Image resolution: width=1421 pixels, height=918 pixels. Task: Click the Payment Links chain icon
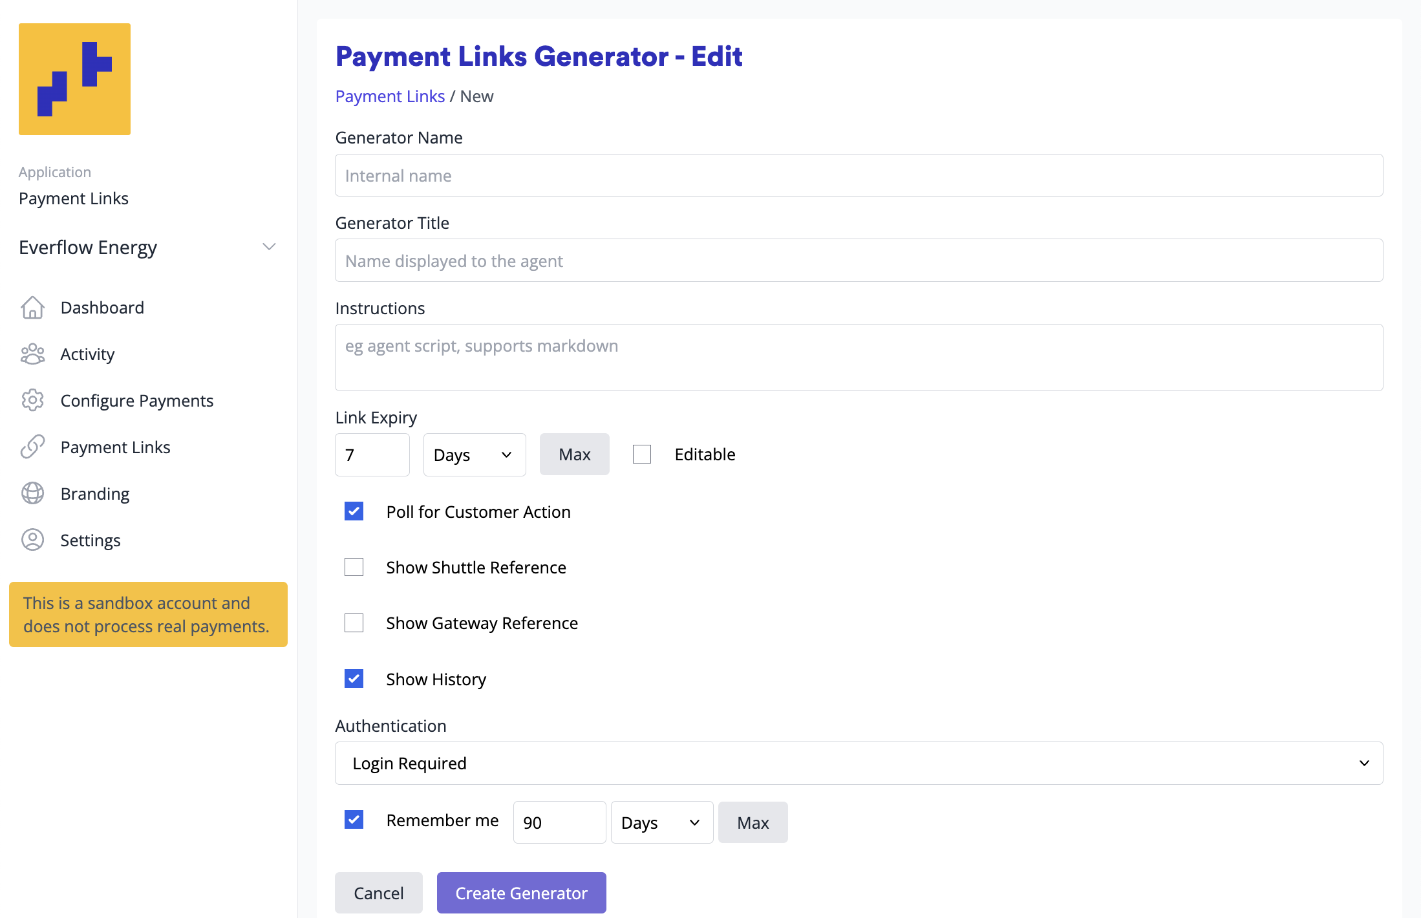[x=32, y=447]
